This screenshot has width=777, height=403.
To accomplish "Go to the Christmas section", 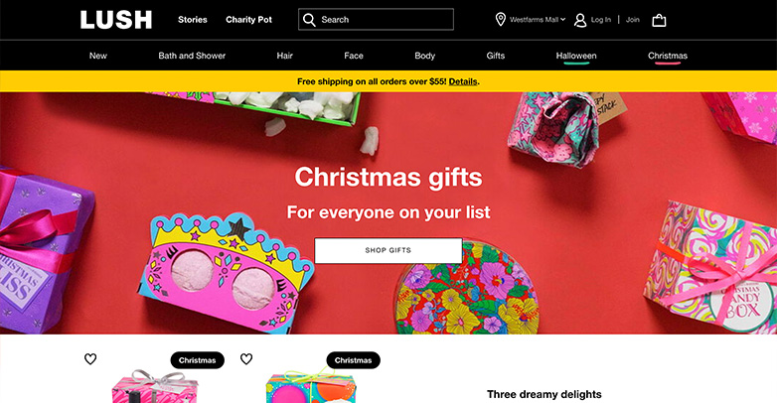I will tap(668, 56).
